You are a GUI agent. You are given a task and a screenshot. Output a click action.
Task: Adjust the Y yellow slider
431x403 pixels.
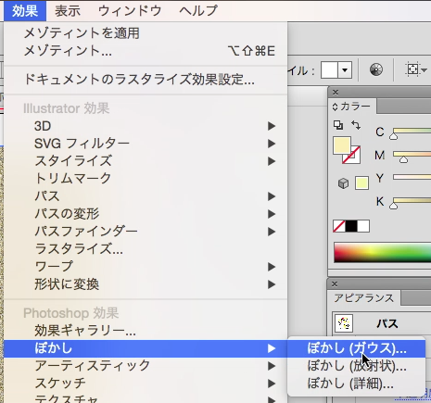click(412, 177)
